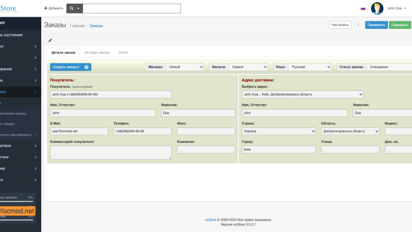Image resolution: width=412 pixels, height=232 pixels.
Task: Open the Язык dropdown showing Русский
Action: coord(310,67)
